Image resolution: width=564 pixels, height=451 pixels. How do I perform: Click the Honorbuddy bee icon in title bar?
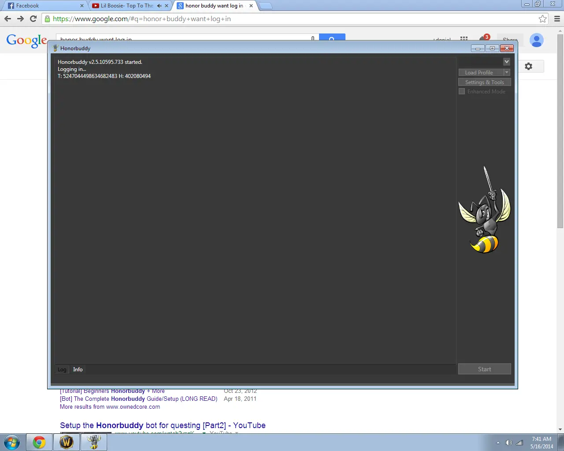pos(55,48)
